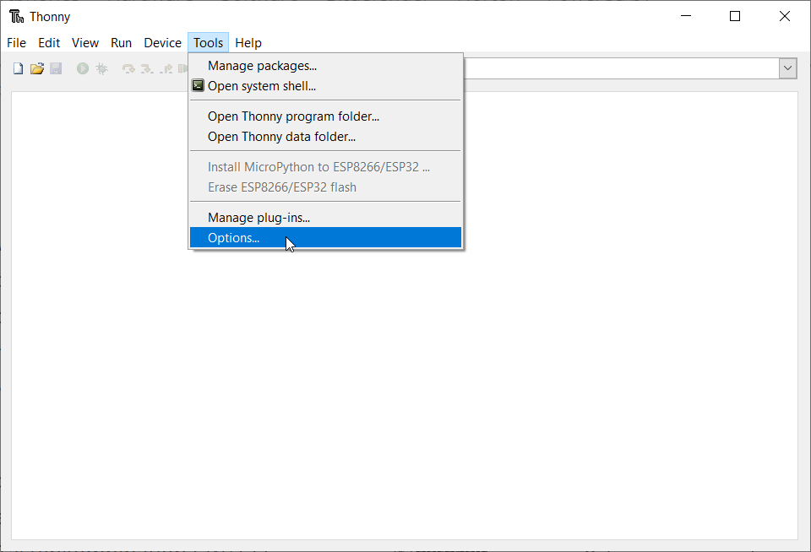Click Manage plug-ins... menu entry
This screenshot has width=811, height=552.
259,218
